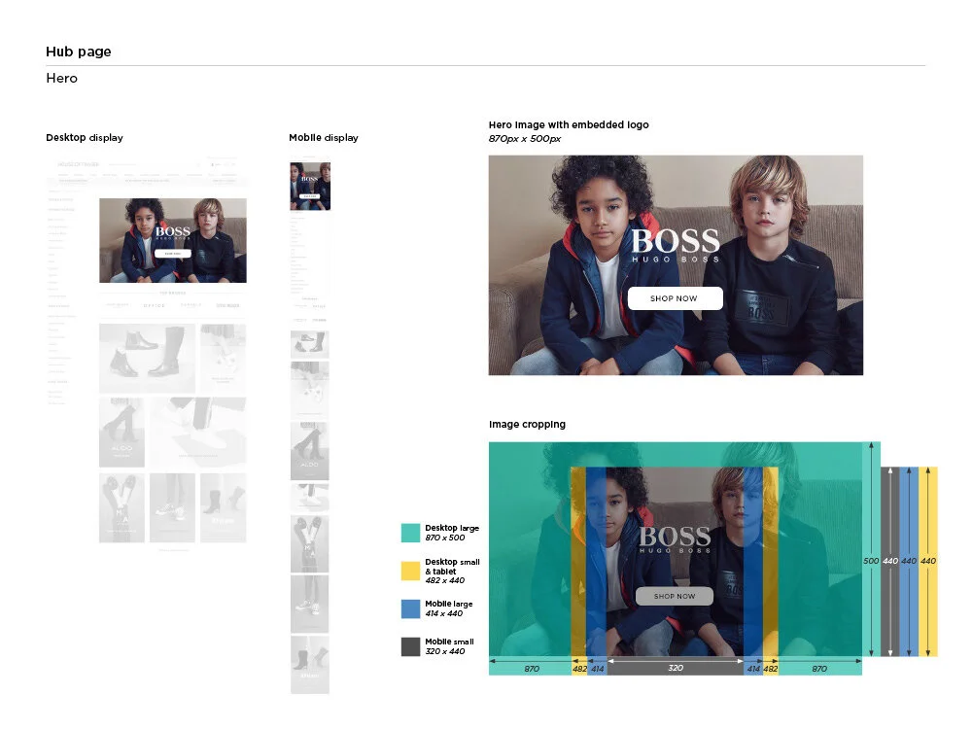Image resolution: width=972 pixels, height=729 pixels.
Task: Click the '500' height label in diagram
Action: (871, 561)
